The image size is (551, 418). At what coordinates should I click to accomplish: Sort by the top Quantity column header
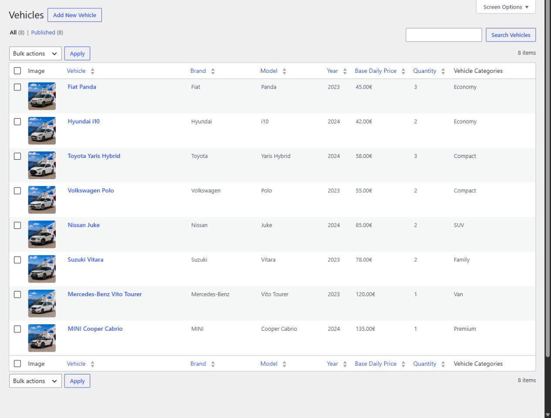pyautogui.click(x=425, y=71)
